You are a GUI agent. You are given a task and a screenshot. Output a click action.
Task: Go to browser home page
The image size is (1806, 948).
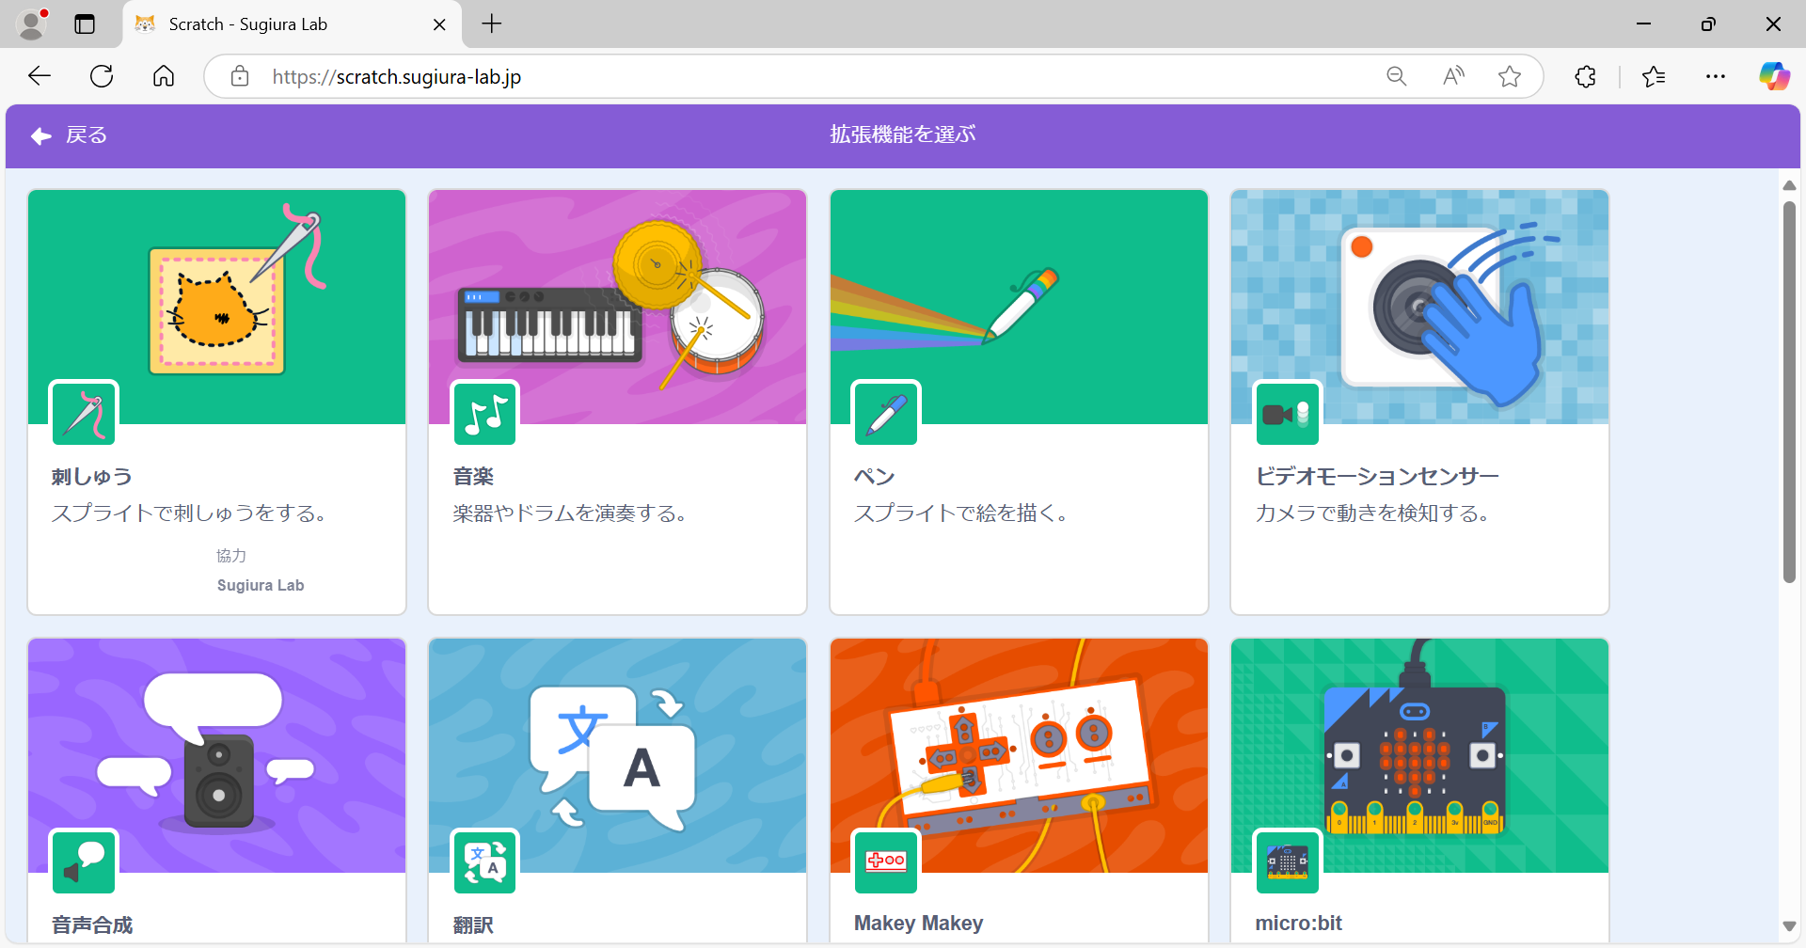click(164, 76)
